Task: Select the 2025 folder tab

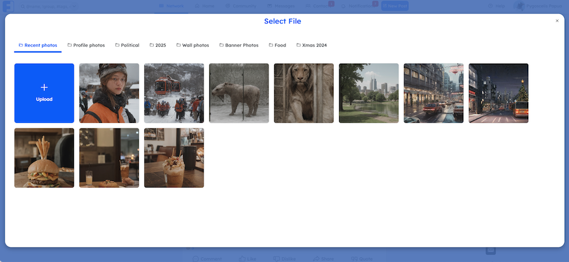Action: [158, 45]
